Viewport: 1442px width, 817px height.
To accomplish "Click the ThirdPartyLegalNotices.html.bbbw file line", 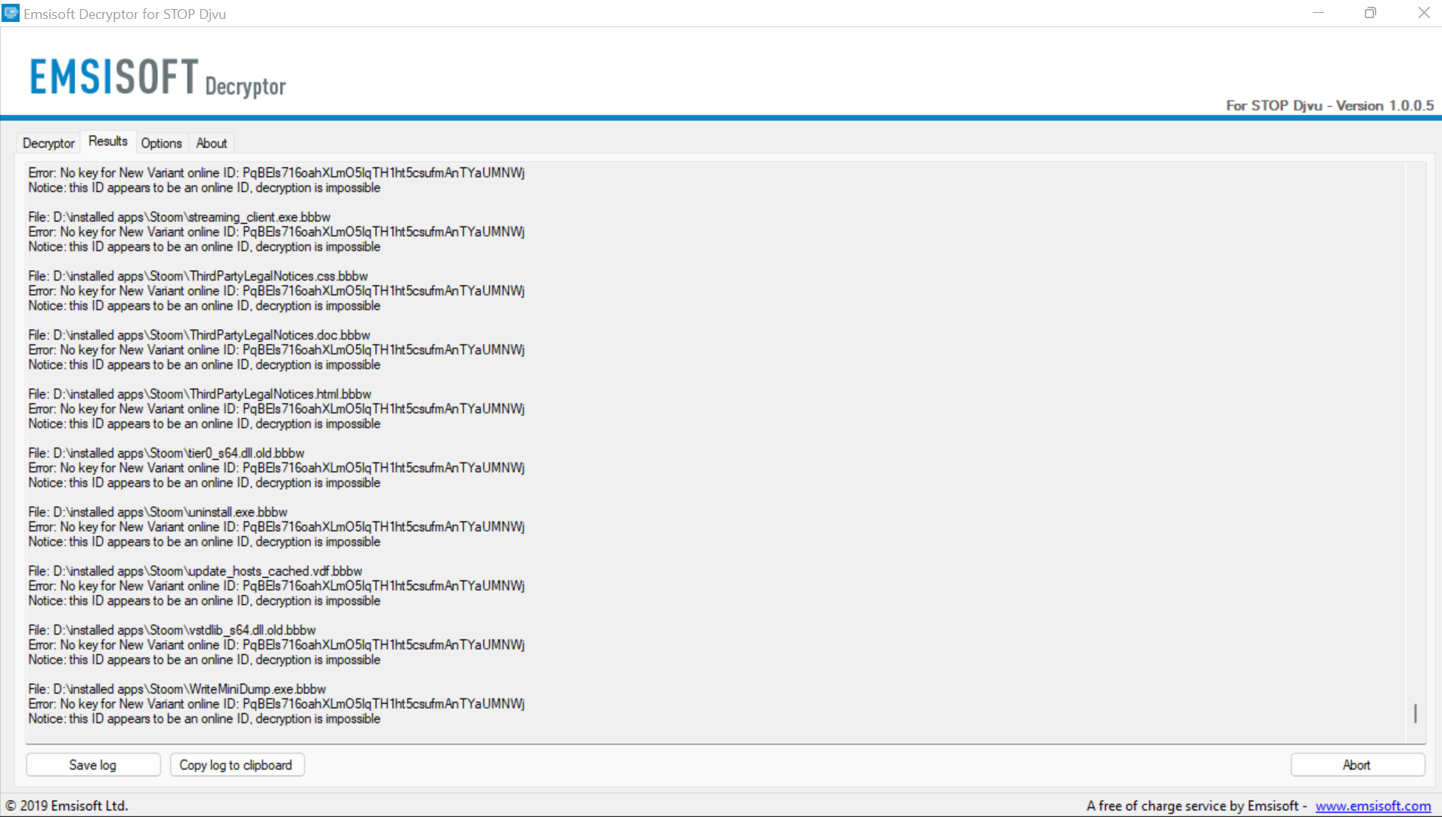I will (x=200, y=394).
